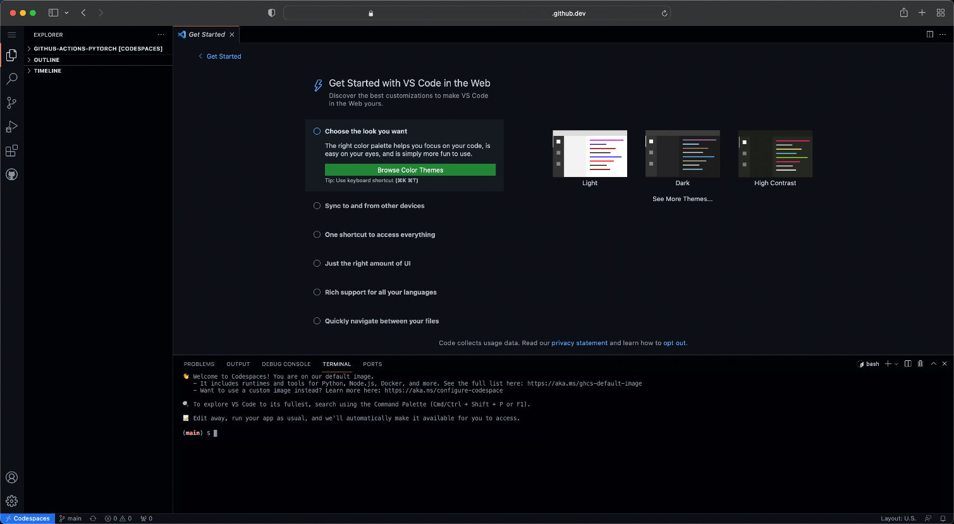
Task: Click See More Themes link
Action: click(682, 199)
